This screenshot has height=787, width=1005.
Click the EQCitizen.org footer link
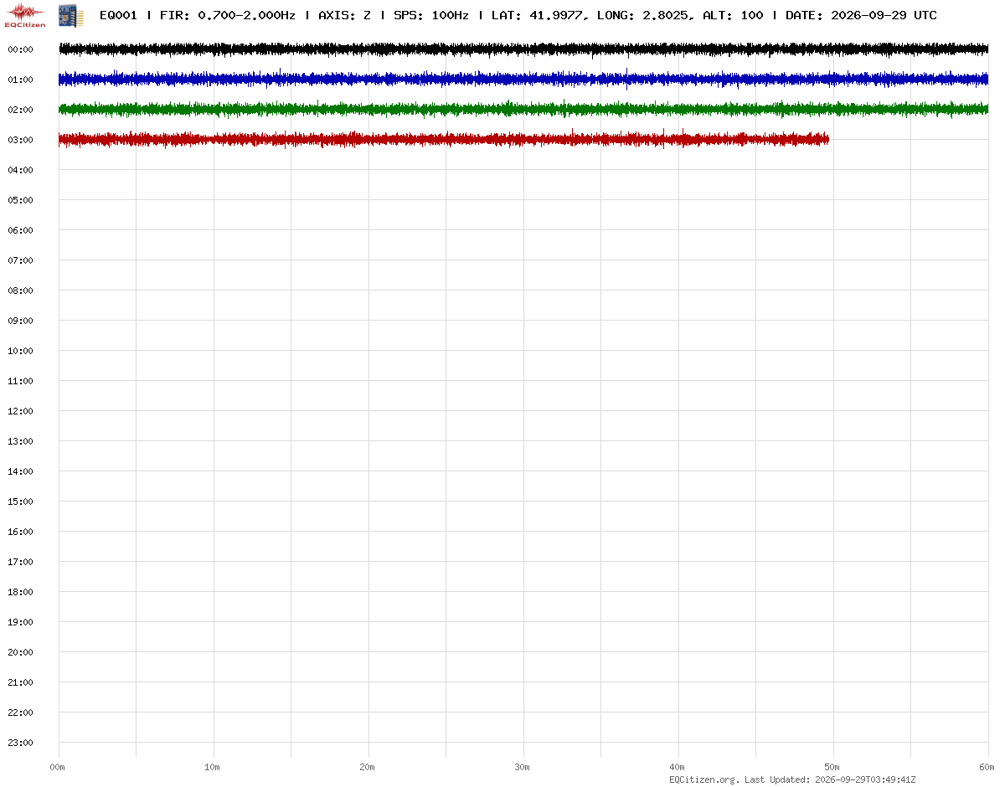pyautogui.click(x=704, y=779)
